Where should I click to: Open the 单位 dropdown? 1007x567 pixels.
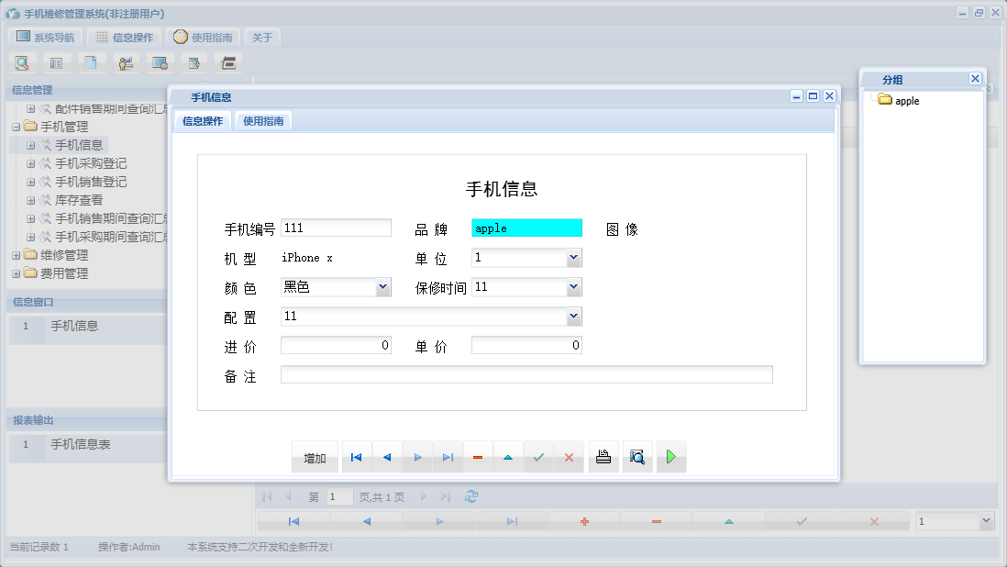coord(573,258)
